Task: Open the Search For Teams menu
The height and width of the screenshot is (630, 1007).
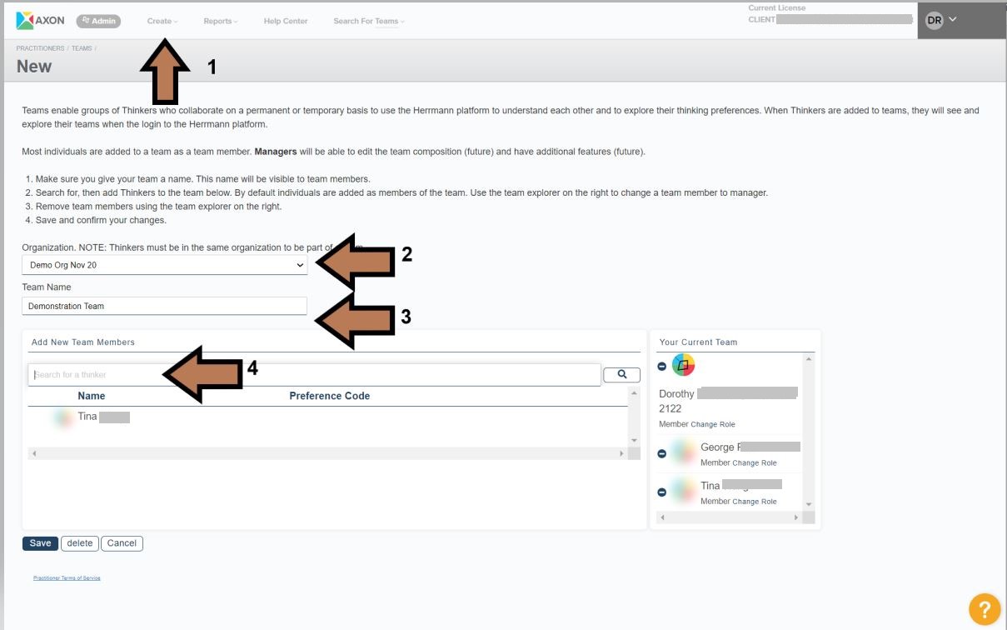Action: [368, 21]
